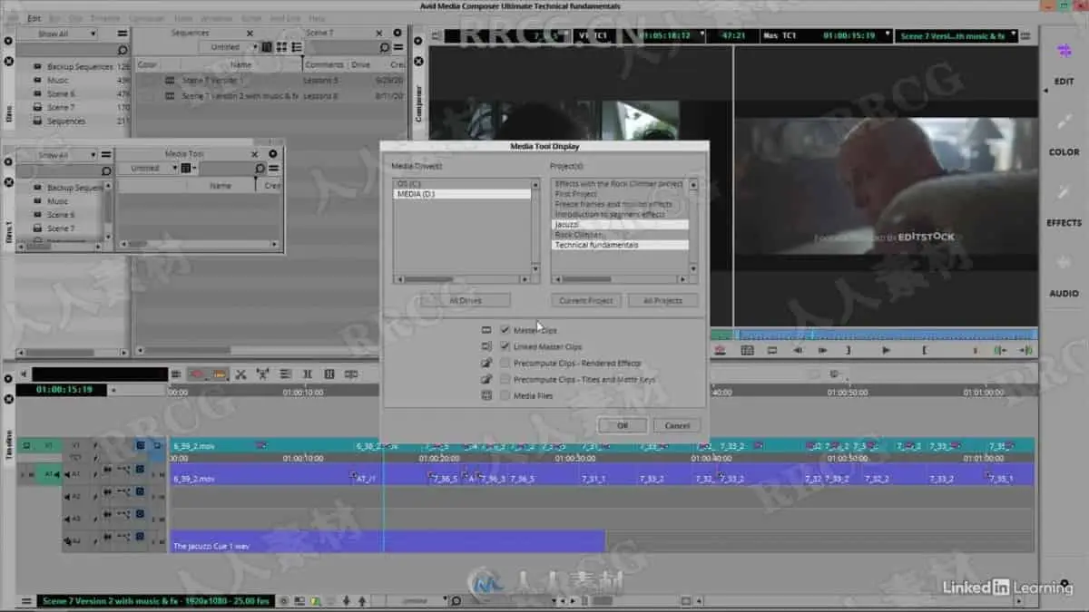Select the Scene 7 bin tab
Viewport: 1089px width, 612px height.
319,34
